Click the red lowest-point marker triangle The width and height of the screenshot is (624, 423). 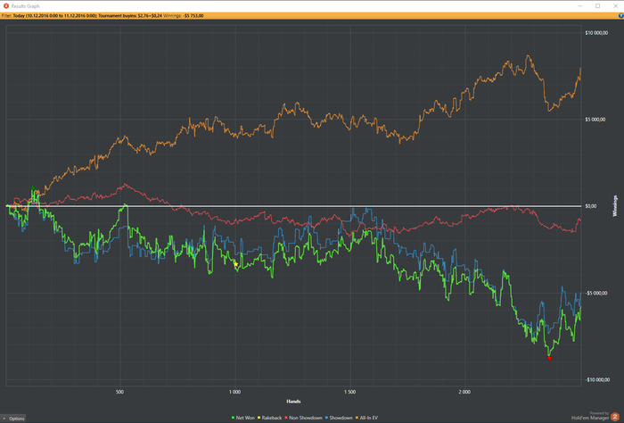click(x=550, y=359)
